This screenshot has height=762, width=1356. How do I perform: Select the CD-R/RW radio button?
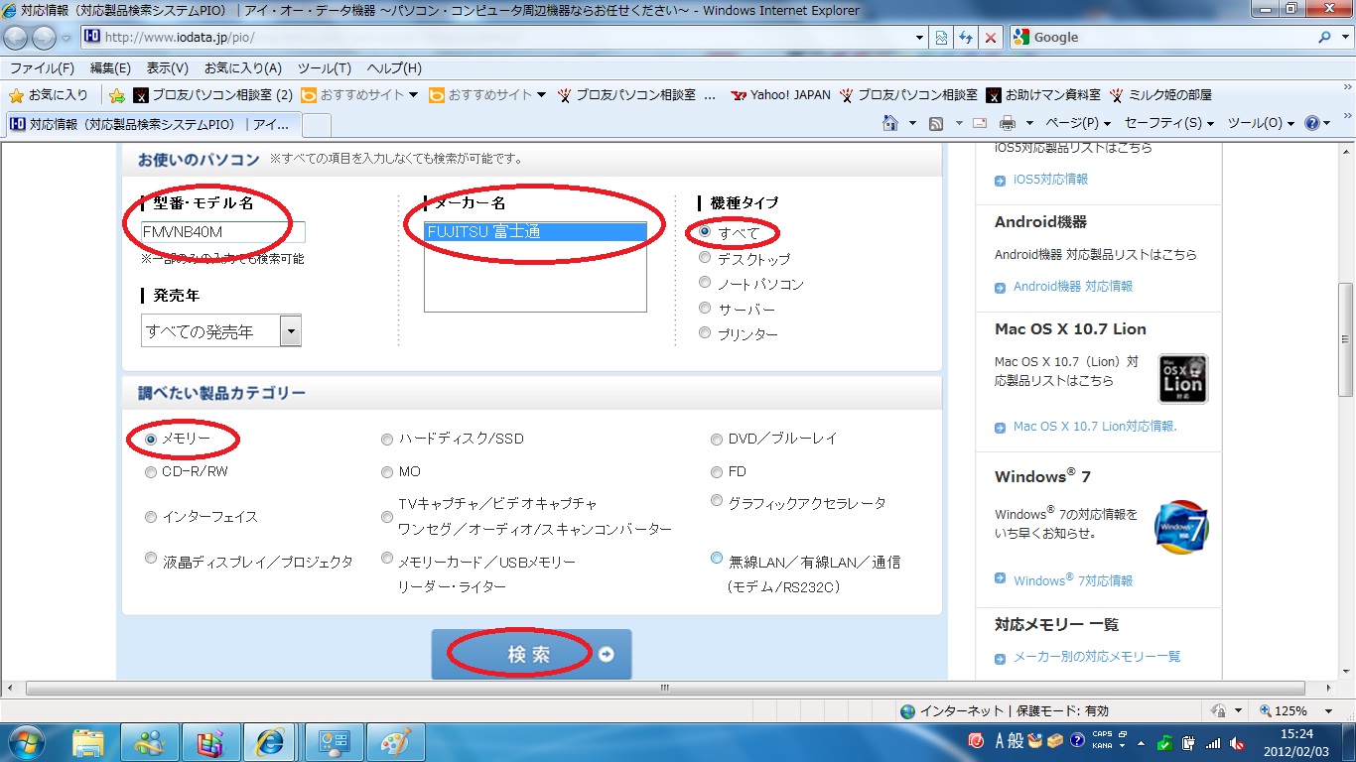(151, 471)
